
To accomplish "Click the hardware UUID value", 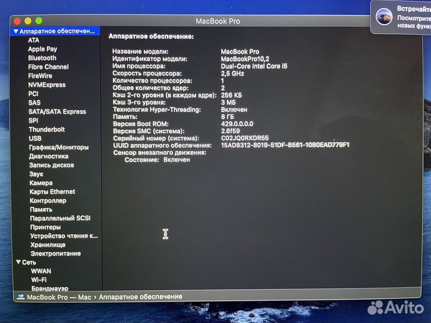I will pos(285,145).
